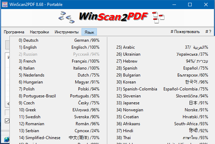
Task: Choose 38) Thai language
Action: (161, 138)
